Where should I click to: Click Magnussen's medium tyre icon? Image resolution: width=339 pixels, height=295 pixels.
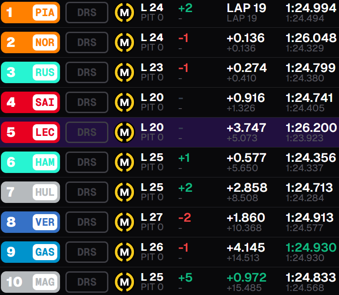[x=125, y=282]
